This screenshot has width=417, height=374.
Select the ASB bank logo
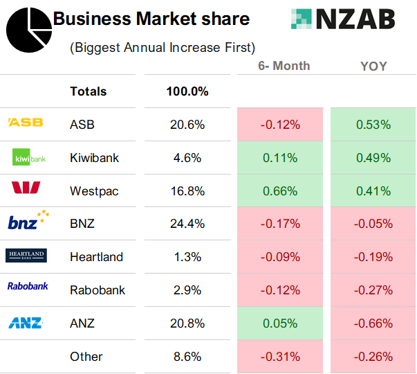[26, 123]
